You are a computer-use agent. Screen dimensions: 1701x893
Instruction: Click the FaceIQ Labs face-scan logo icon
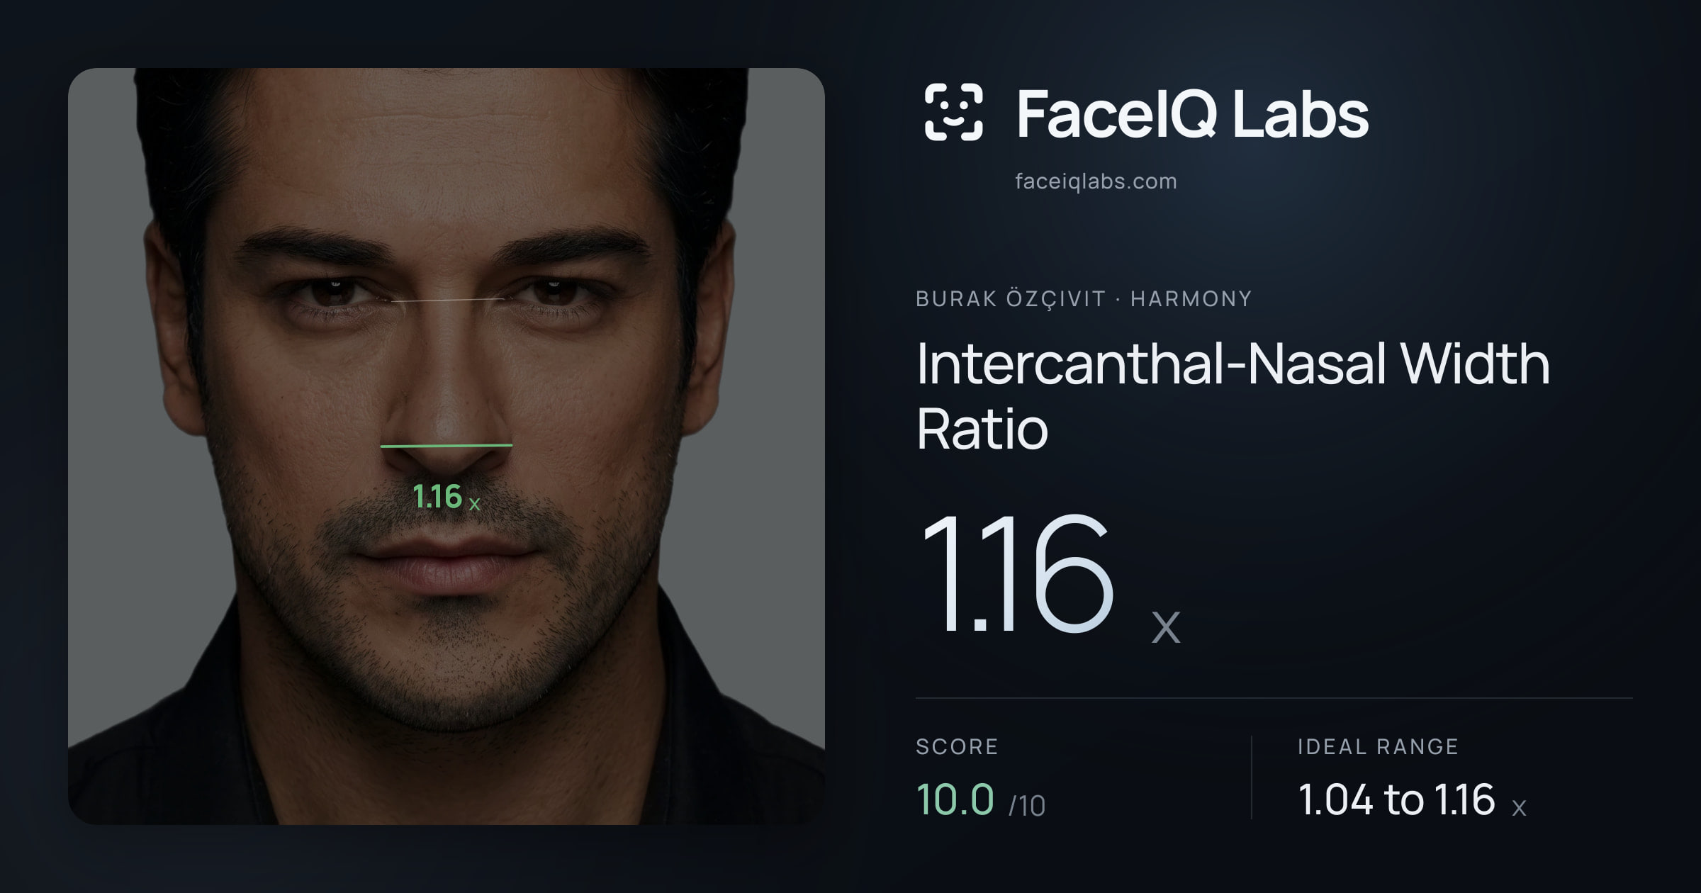953,112
